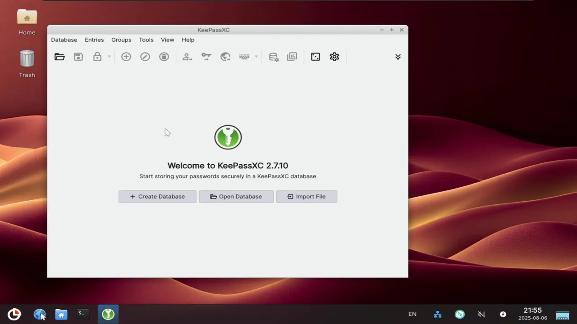Open the Home folder desktop icon

[x=27, y=22]
